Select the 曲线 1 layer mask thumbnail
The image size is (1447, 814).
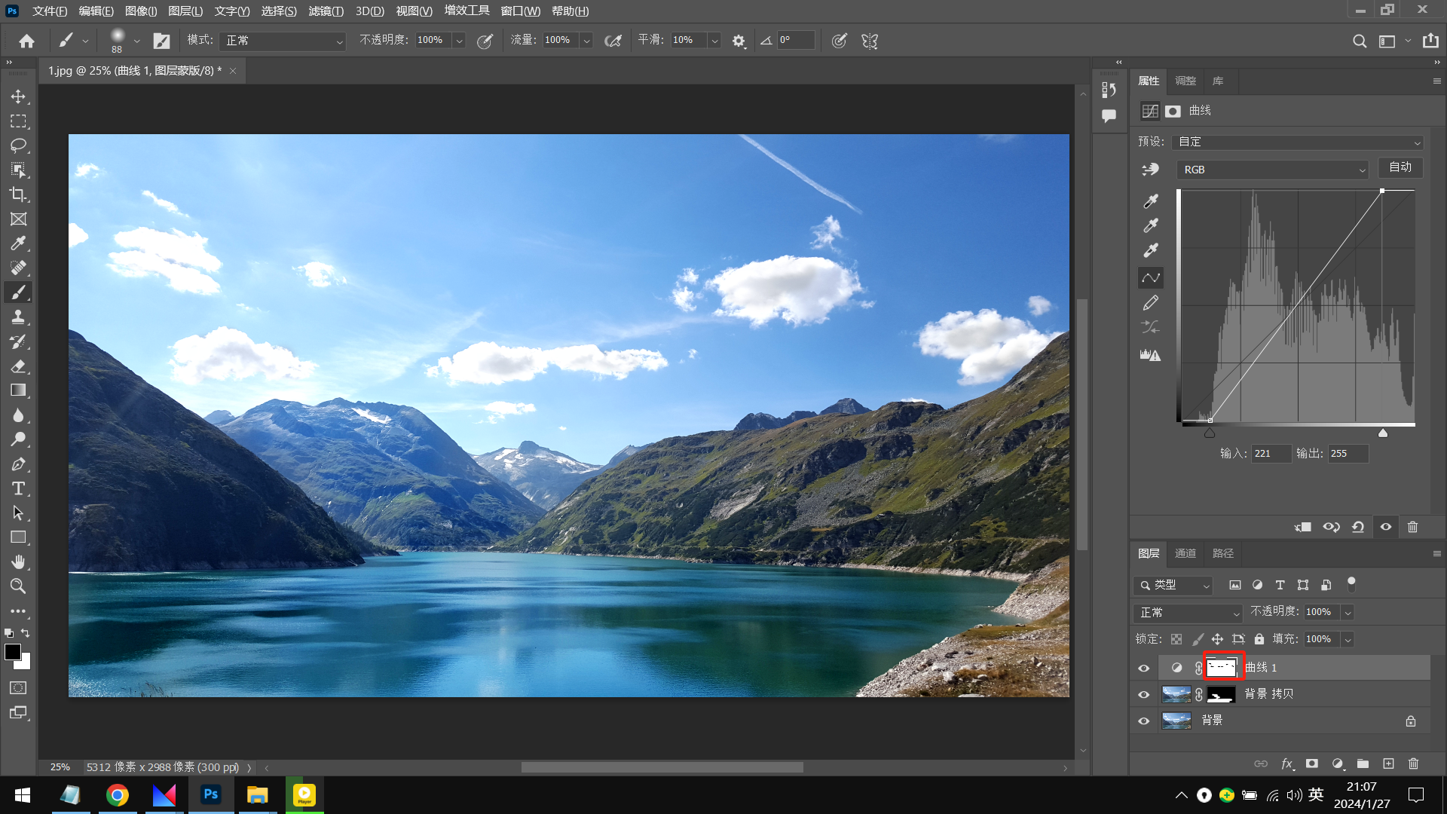pyautogui.click(x=1222, y=667)
